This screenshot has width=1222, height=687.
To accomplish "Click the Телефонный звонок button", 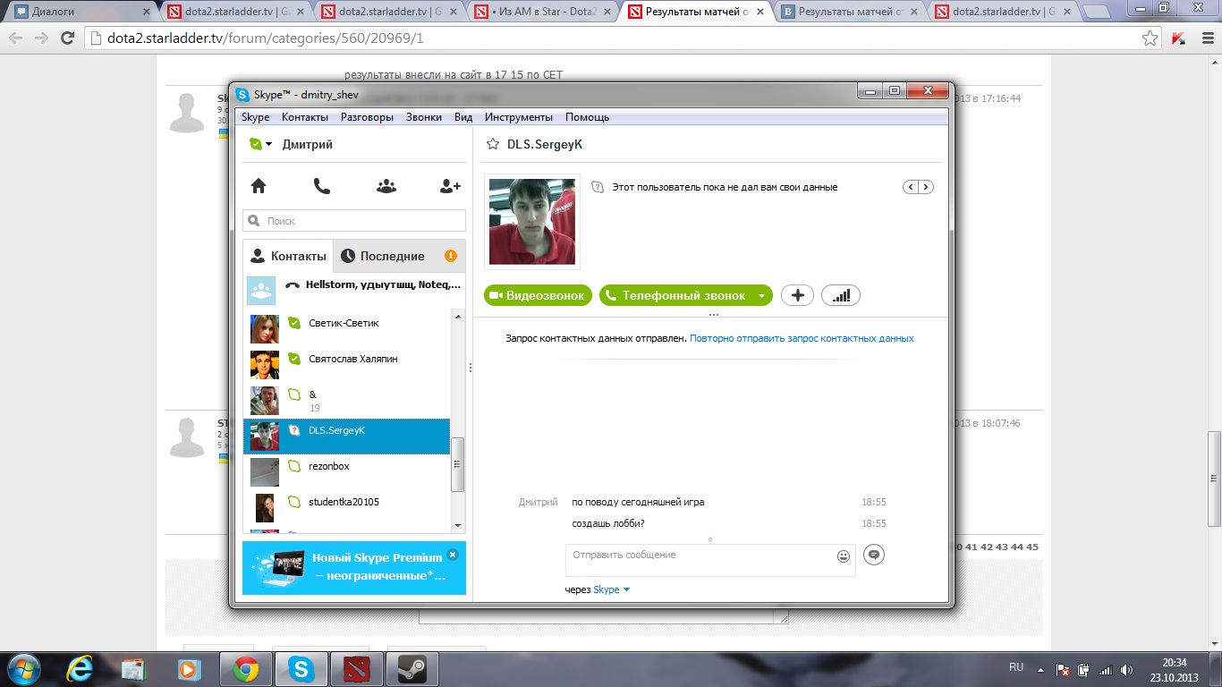I will 676,295.
